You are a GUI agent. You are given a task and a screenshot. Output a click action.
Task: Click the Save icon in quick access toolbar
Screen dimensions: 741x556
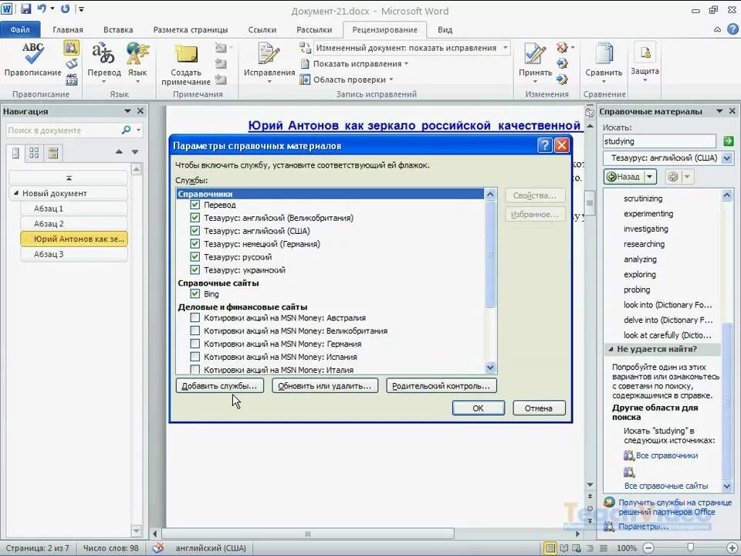tap(25, 8)
